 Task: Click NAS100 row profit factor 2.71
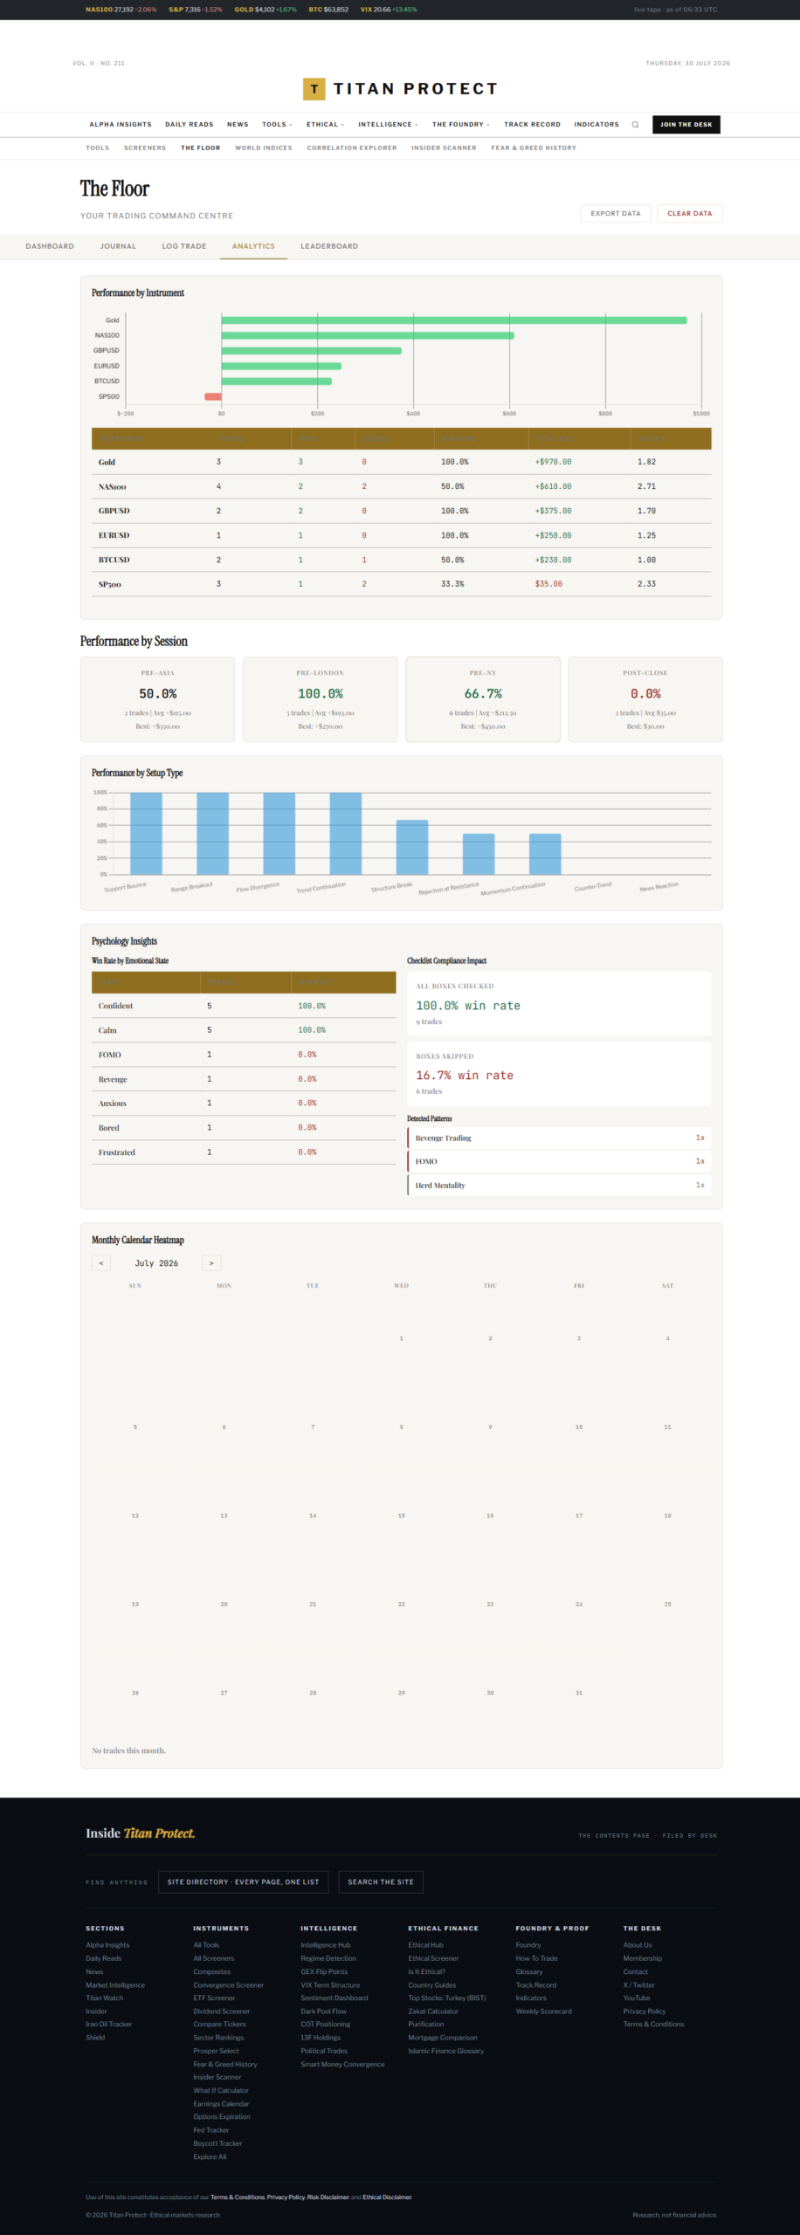pos(646,486)
